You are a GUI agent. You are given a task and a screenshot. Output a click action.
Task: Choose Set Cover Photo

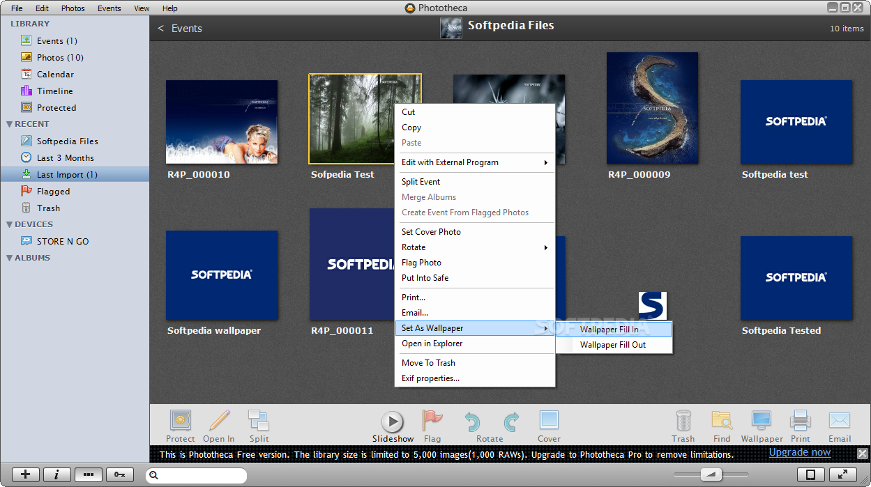click(474, 232)
